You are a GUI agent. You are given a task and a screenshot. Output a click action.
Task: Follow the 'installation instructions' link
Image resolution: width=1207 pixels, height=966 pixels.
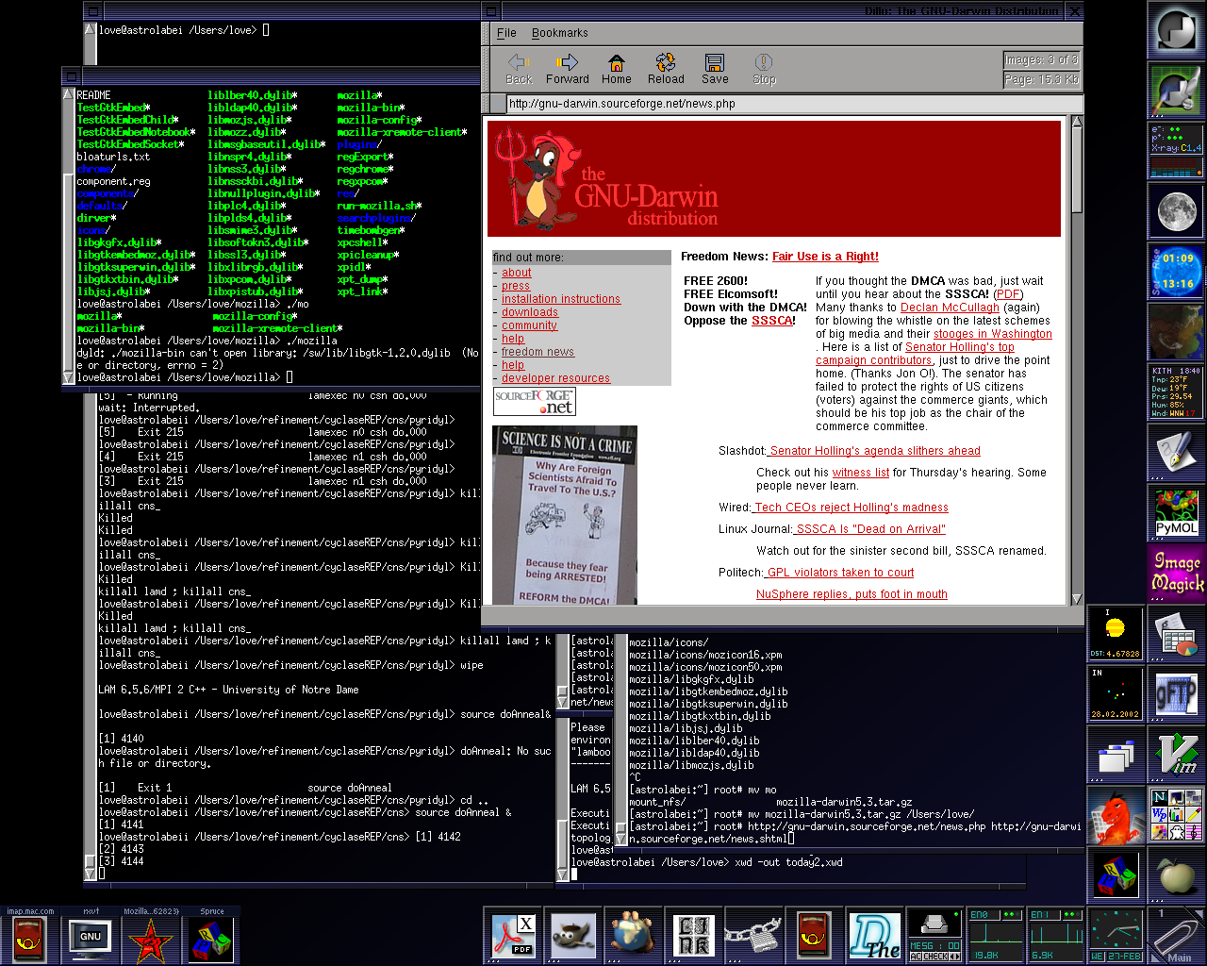pos(561,299)
